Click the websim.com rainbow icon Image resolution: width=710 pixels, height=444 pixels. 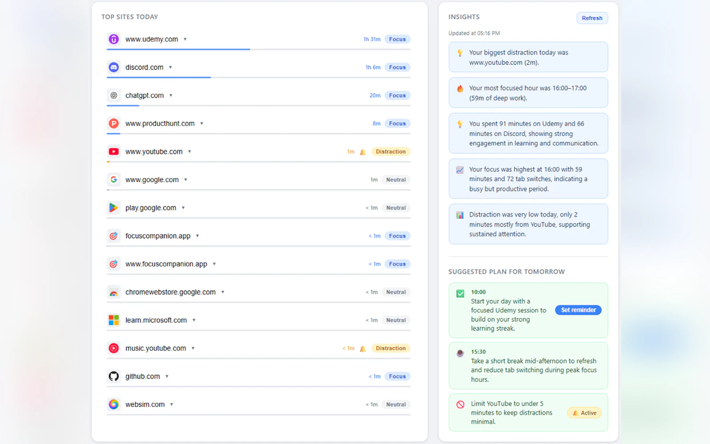coord(114,404)
